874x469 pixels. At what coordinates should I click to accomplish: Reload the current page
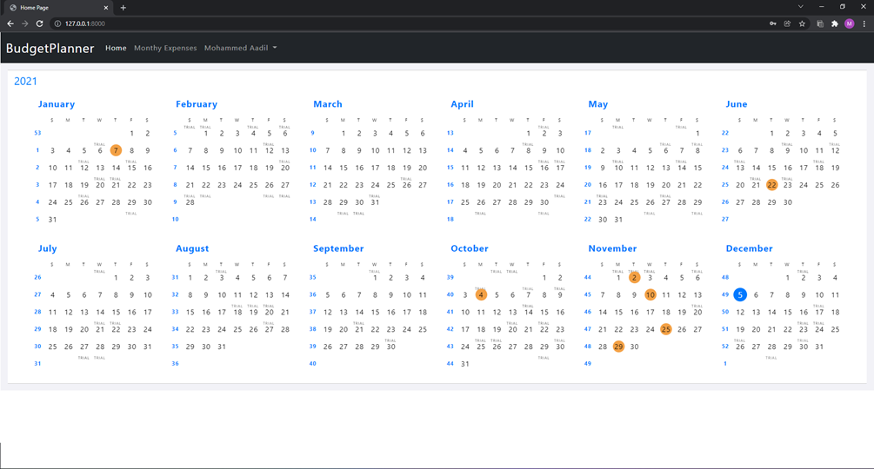40,23
